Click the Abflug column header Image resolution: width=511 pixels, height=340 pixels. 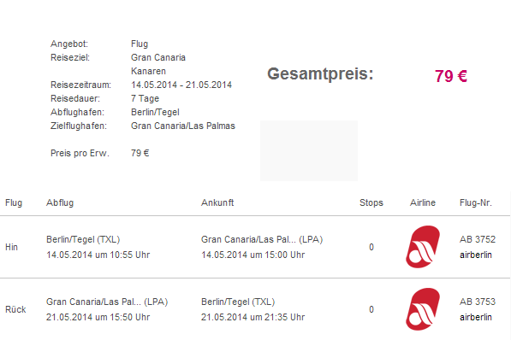click(x=60, y=202)
